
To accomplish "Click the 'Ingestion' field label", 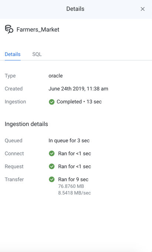I will (x=16, y=102).
